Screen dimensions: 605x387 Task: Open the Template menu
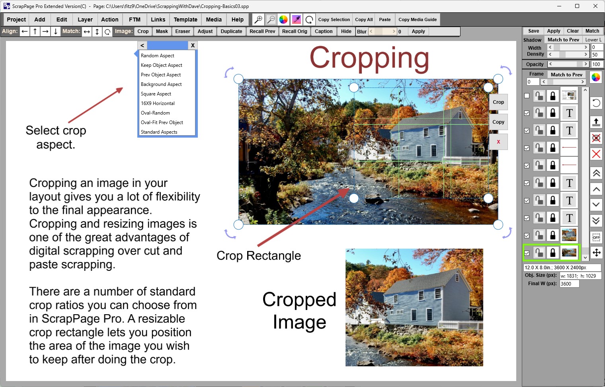coord(185,19)
